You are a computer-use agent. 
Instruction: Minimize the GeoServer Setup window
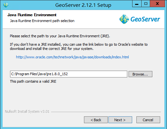tap(137, 4)
